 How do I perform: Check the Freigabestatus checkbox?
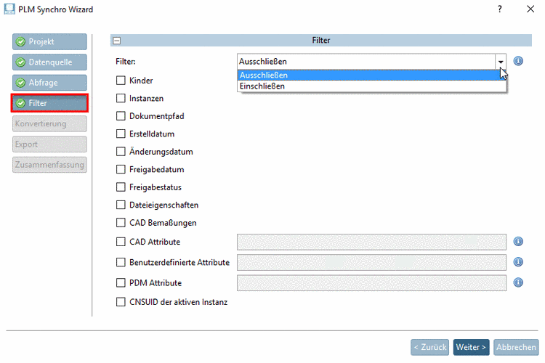(x=121, y=187)
